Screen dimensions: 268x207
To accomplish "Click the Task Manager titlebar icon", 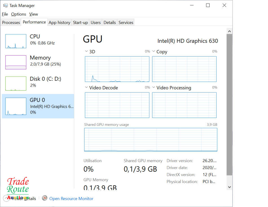I will point(6,5).
